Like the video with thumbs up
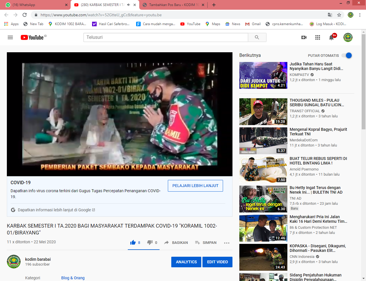This screenshot has width=366, height=281. click(133, 242)
